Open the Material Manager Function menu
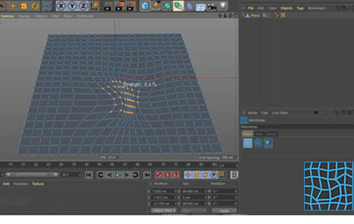Viewport: 354px width, 224px height. [x=20, y=184]
